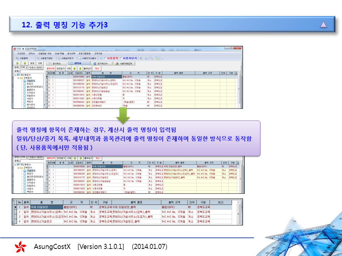The width and height of the screenshot is (342, 256).
Task: Click green down arrow before 붙여넣기 in upper window
Action: [80, 69]
